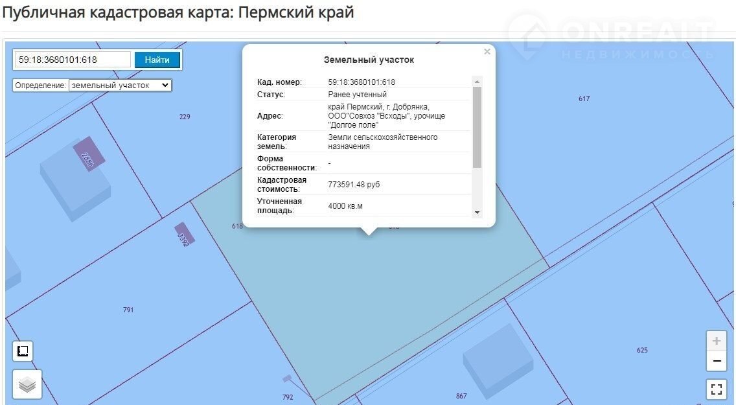Select parcel 792 on the map
The height and width of the screenshot is (405, 736).
pyautogui.click(x=288, y=397)
